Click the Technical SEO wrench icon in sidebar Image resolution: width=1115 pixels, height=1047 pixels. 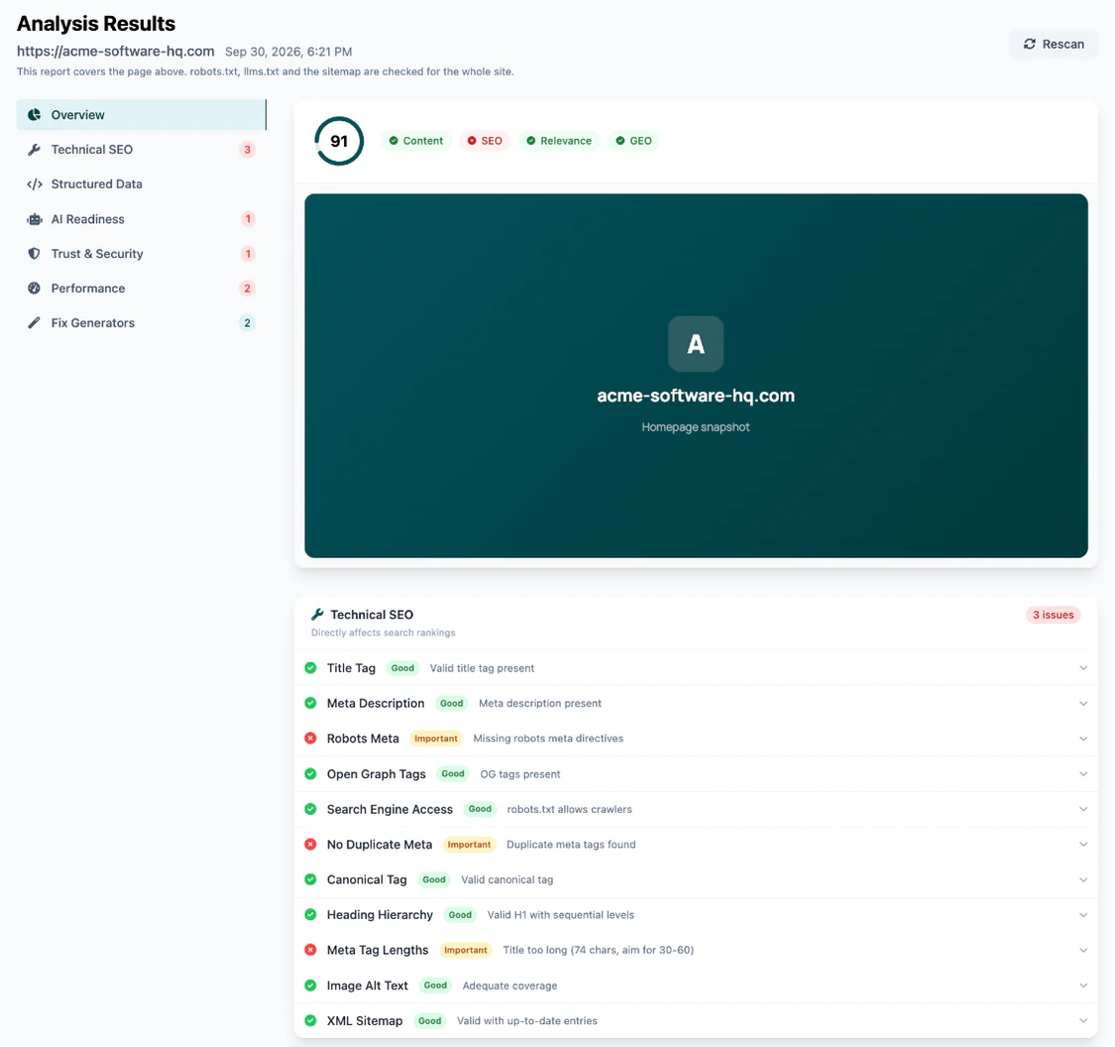click(34, 150)
